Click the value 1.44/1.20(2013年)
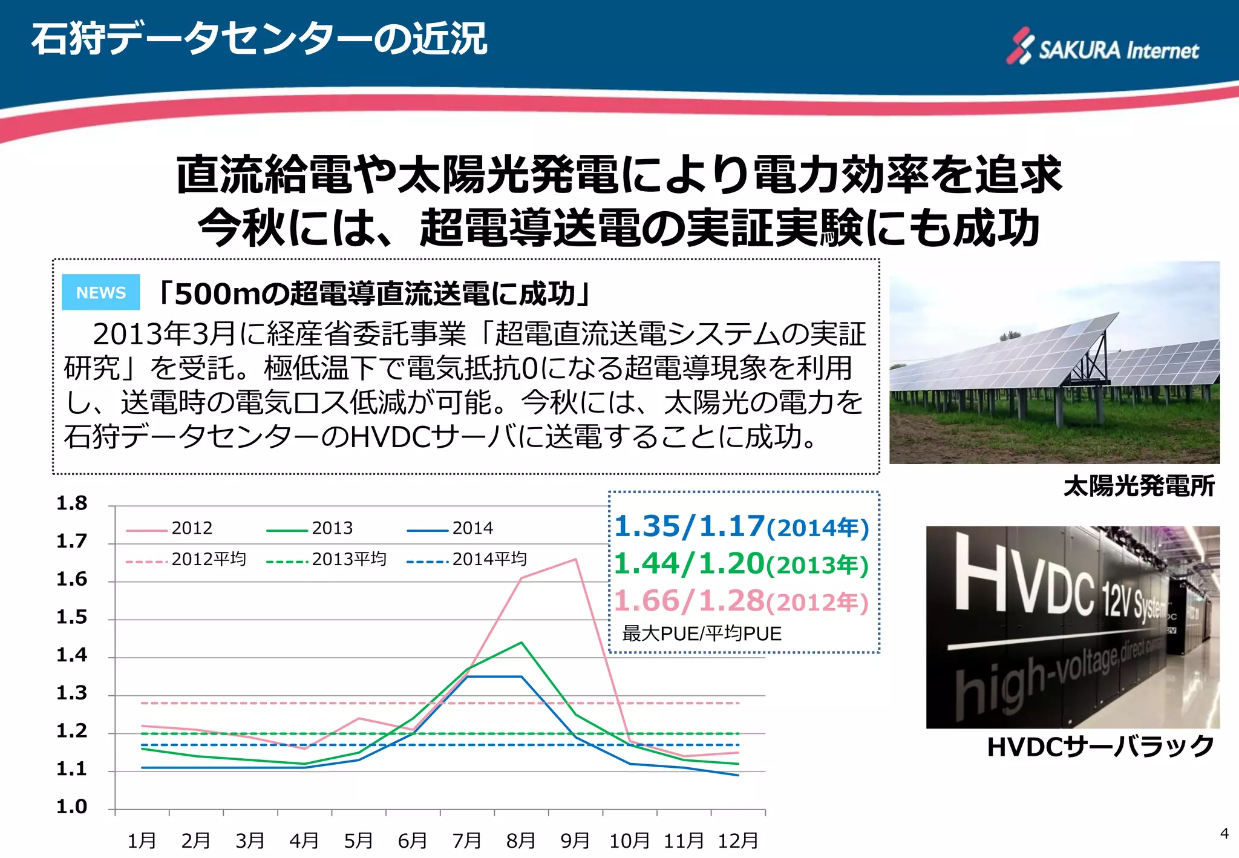 tap(742, 564)
